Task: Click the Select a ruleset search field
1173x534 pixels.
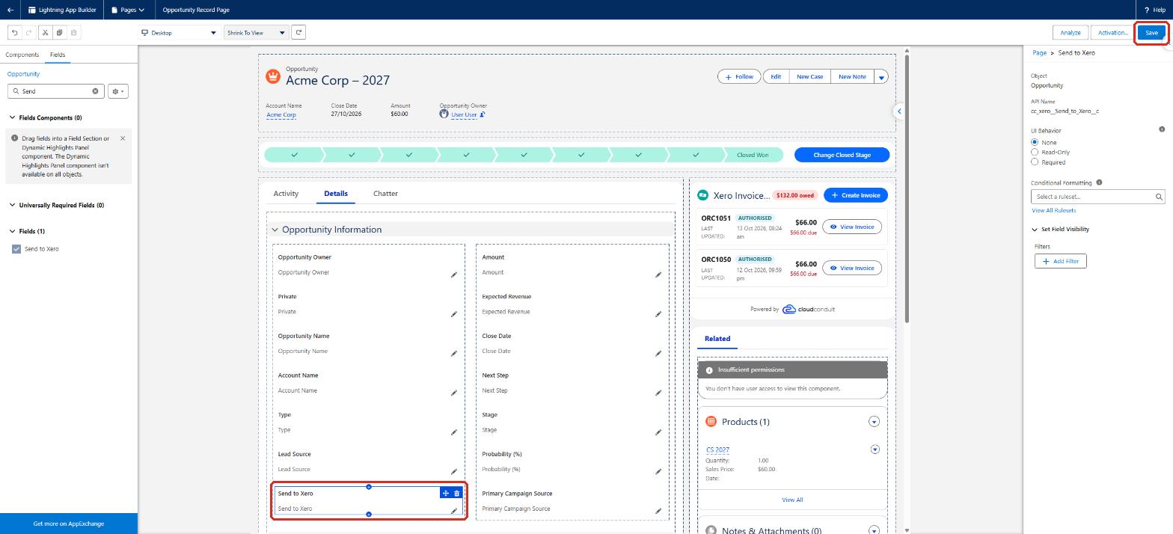Action: point(1097,197)
